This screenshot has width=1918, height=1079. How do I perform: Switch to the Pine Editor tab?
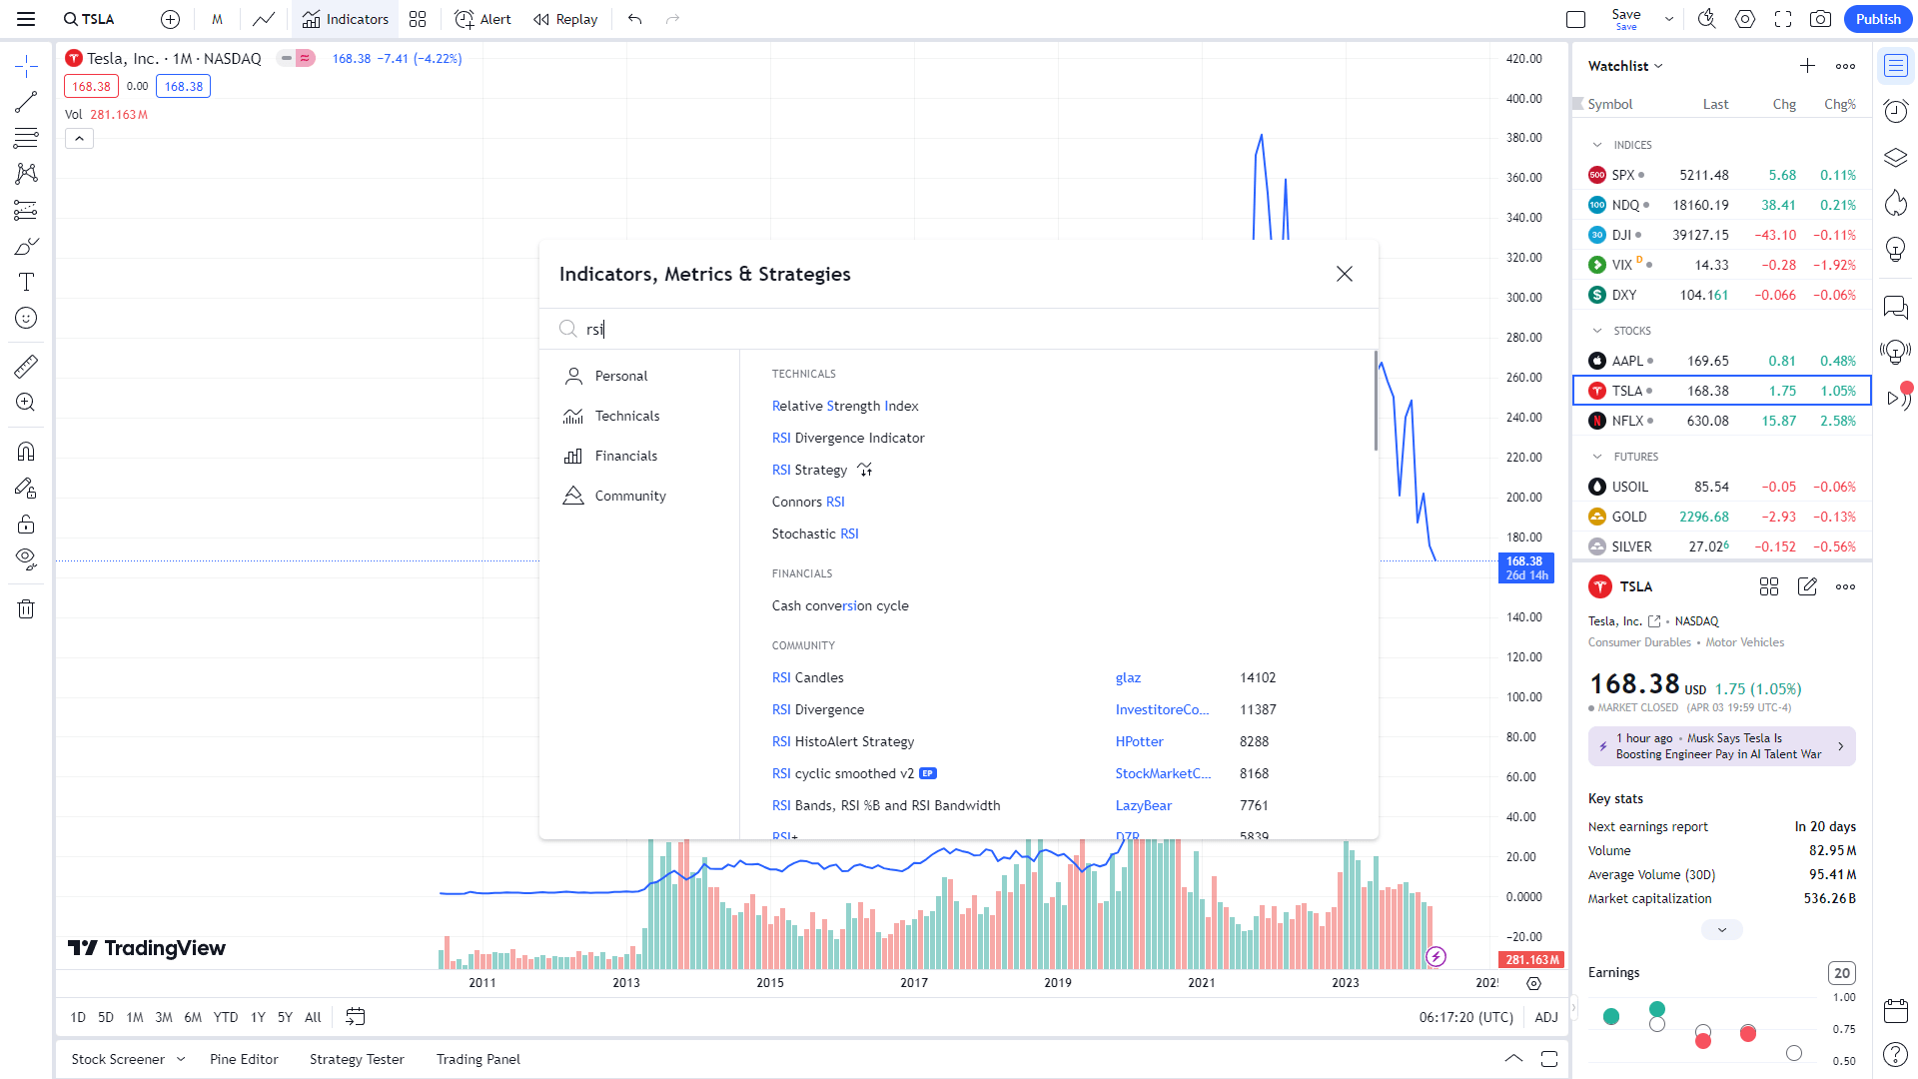244,1059
